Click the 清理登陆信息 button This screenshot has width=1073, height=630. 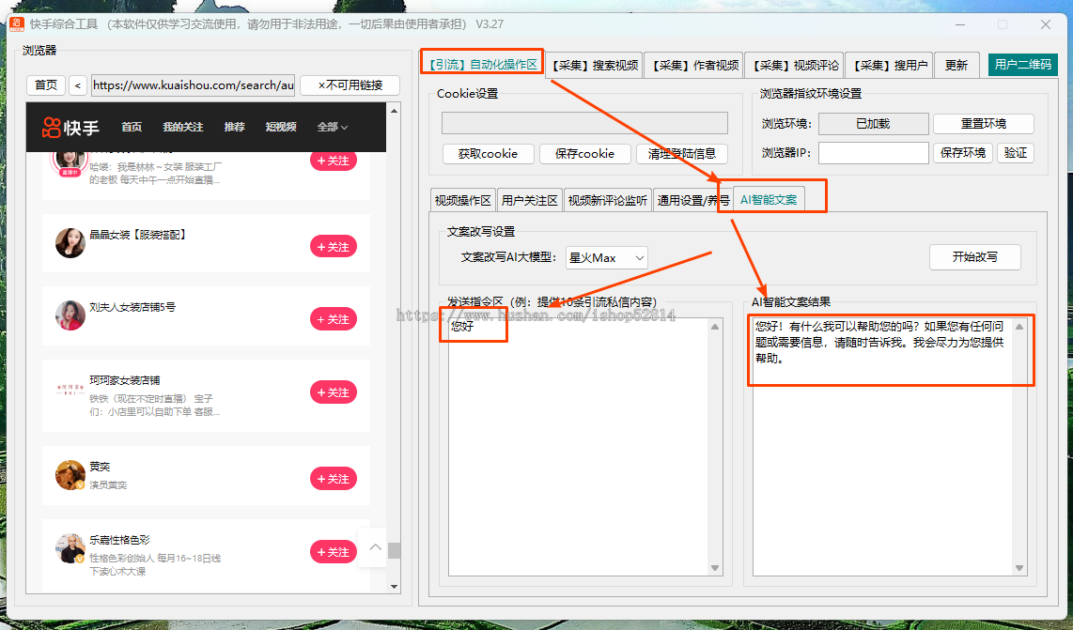click(681, 154)
